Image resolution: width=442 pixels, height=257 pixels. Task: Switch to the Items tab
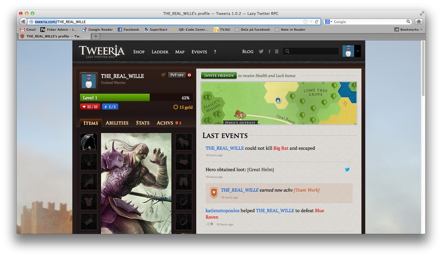point(91,123)
